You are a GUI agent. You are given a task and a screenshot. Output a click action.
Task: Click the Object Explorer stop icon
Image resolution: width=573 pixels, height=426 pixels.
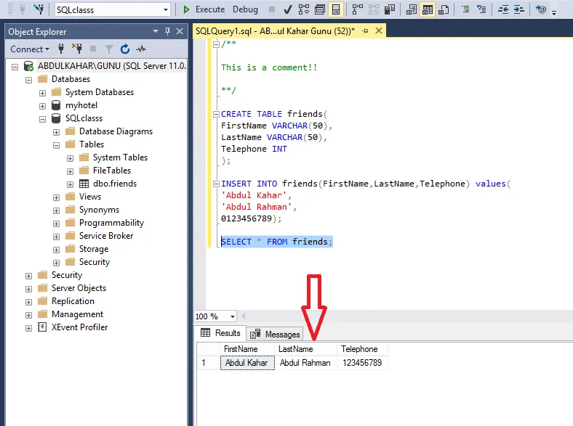93,49
